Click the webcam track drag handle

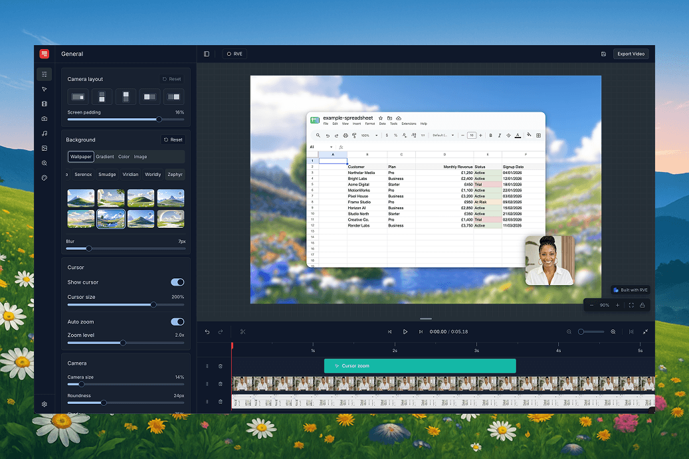pos(207,384)
